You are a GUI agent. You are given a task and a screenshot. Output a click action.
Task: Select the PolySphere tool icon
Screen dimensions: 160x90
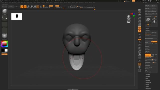tap(154, 19)
